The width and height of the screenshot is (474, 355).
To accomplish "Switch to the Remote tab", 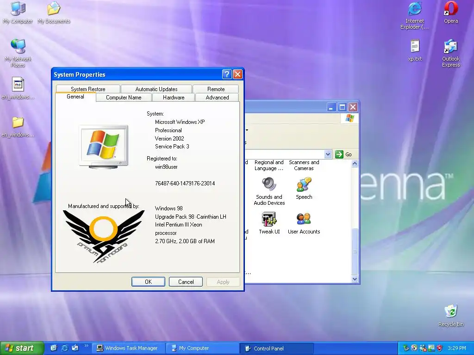I will click(216, 89).
